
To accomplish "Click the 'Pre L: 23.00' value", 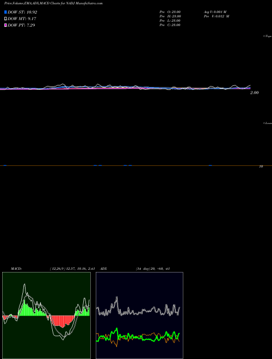I will pyautogui.click(x=170, y=21).
